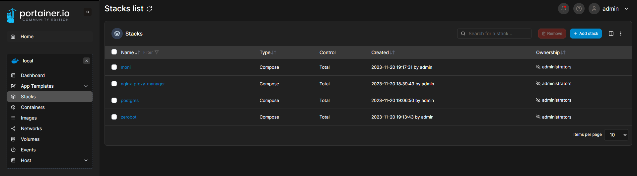Click the Portainer.io logo
637x176 pixels.
(38, 15)
